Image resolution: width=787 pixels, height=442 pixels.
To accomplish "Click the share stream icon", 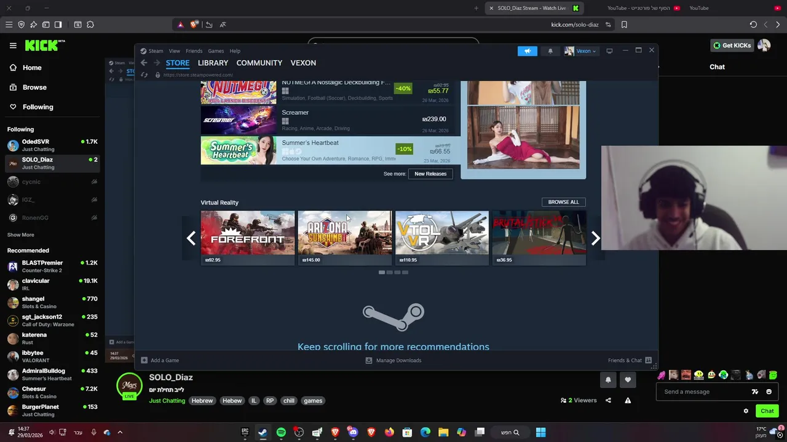I will [608, 400].
